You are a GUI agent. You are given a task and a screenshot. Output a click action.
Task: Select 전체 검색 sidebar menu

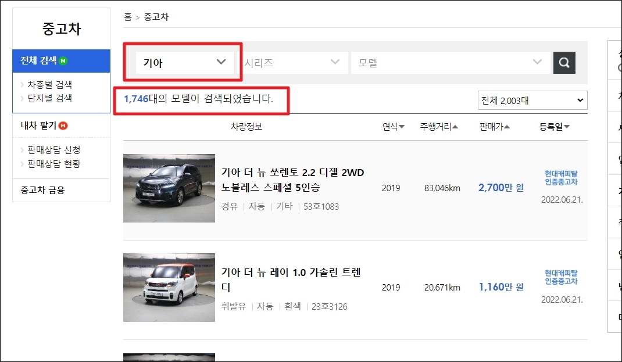coord(62,60)
